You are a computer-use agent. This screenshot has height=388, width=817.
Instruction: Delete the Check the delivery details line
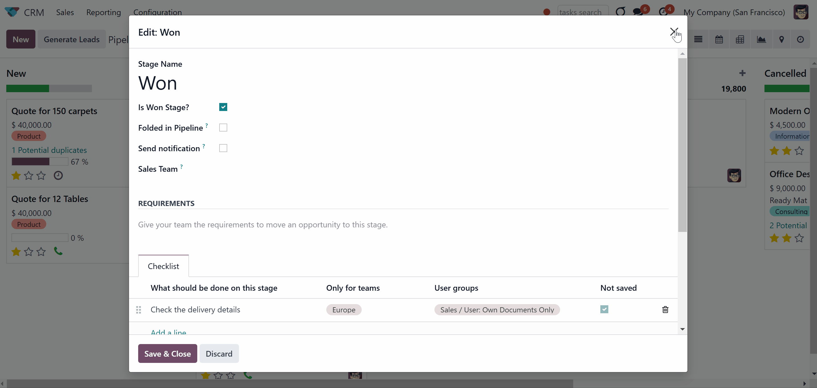[665, 309]
